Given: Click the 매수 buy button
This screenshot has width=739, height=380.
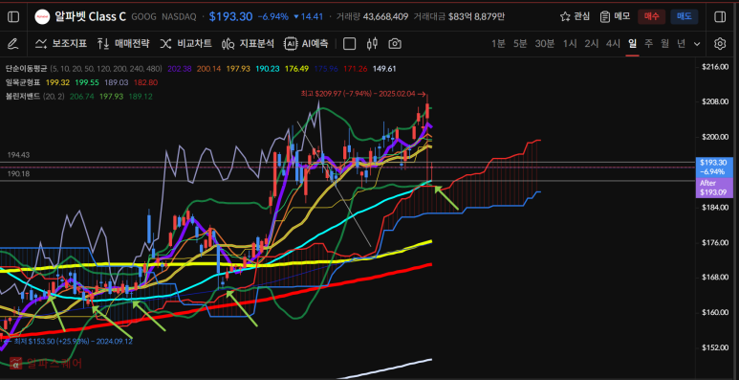Looking at the screenshot, I should point(651,16).
